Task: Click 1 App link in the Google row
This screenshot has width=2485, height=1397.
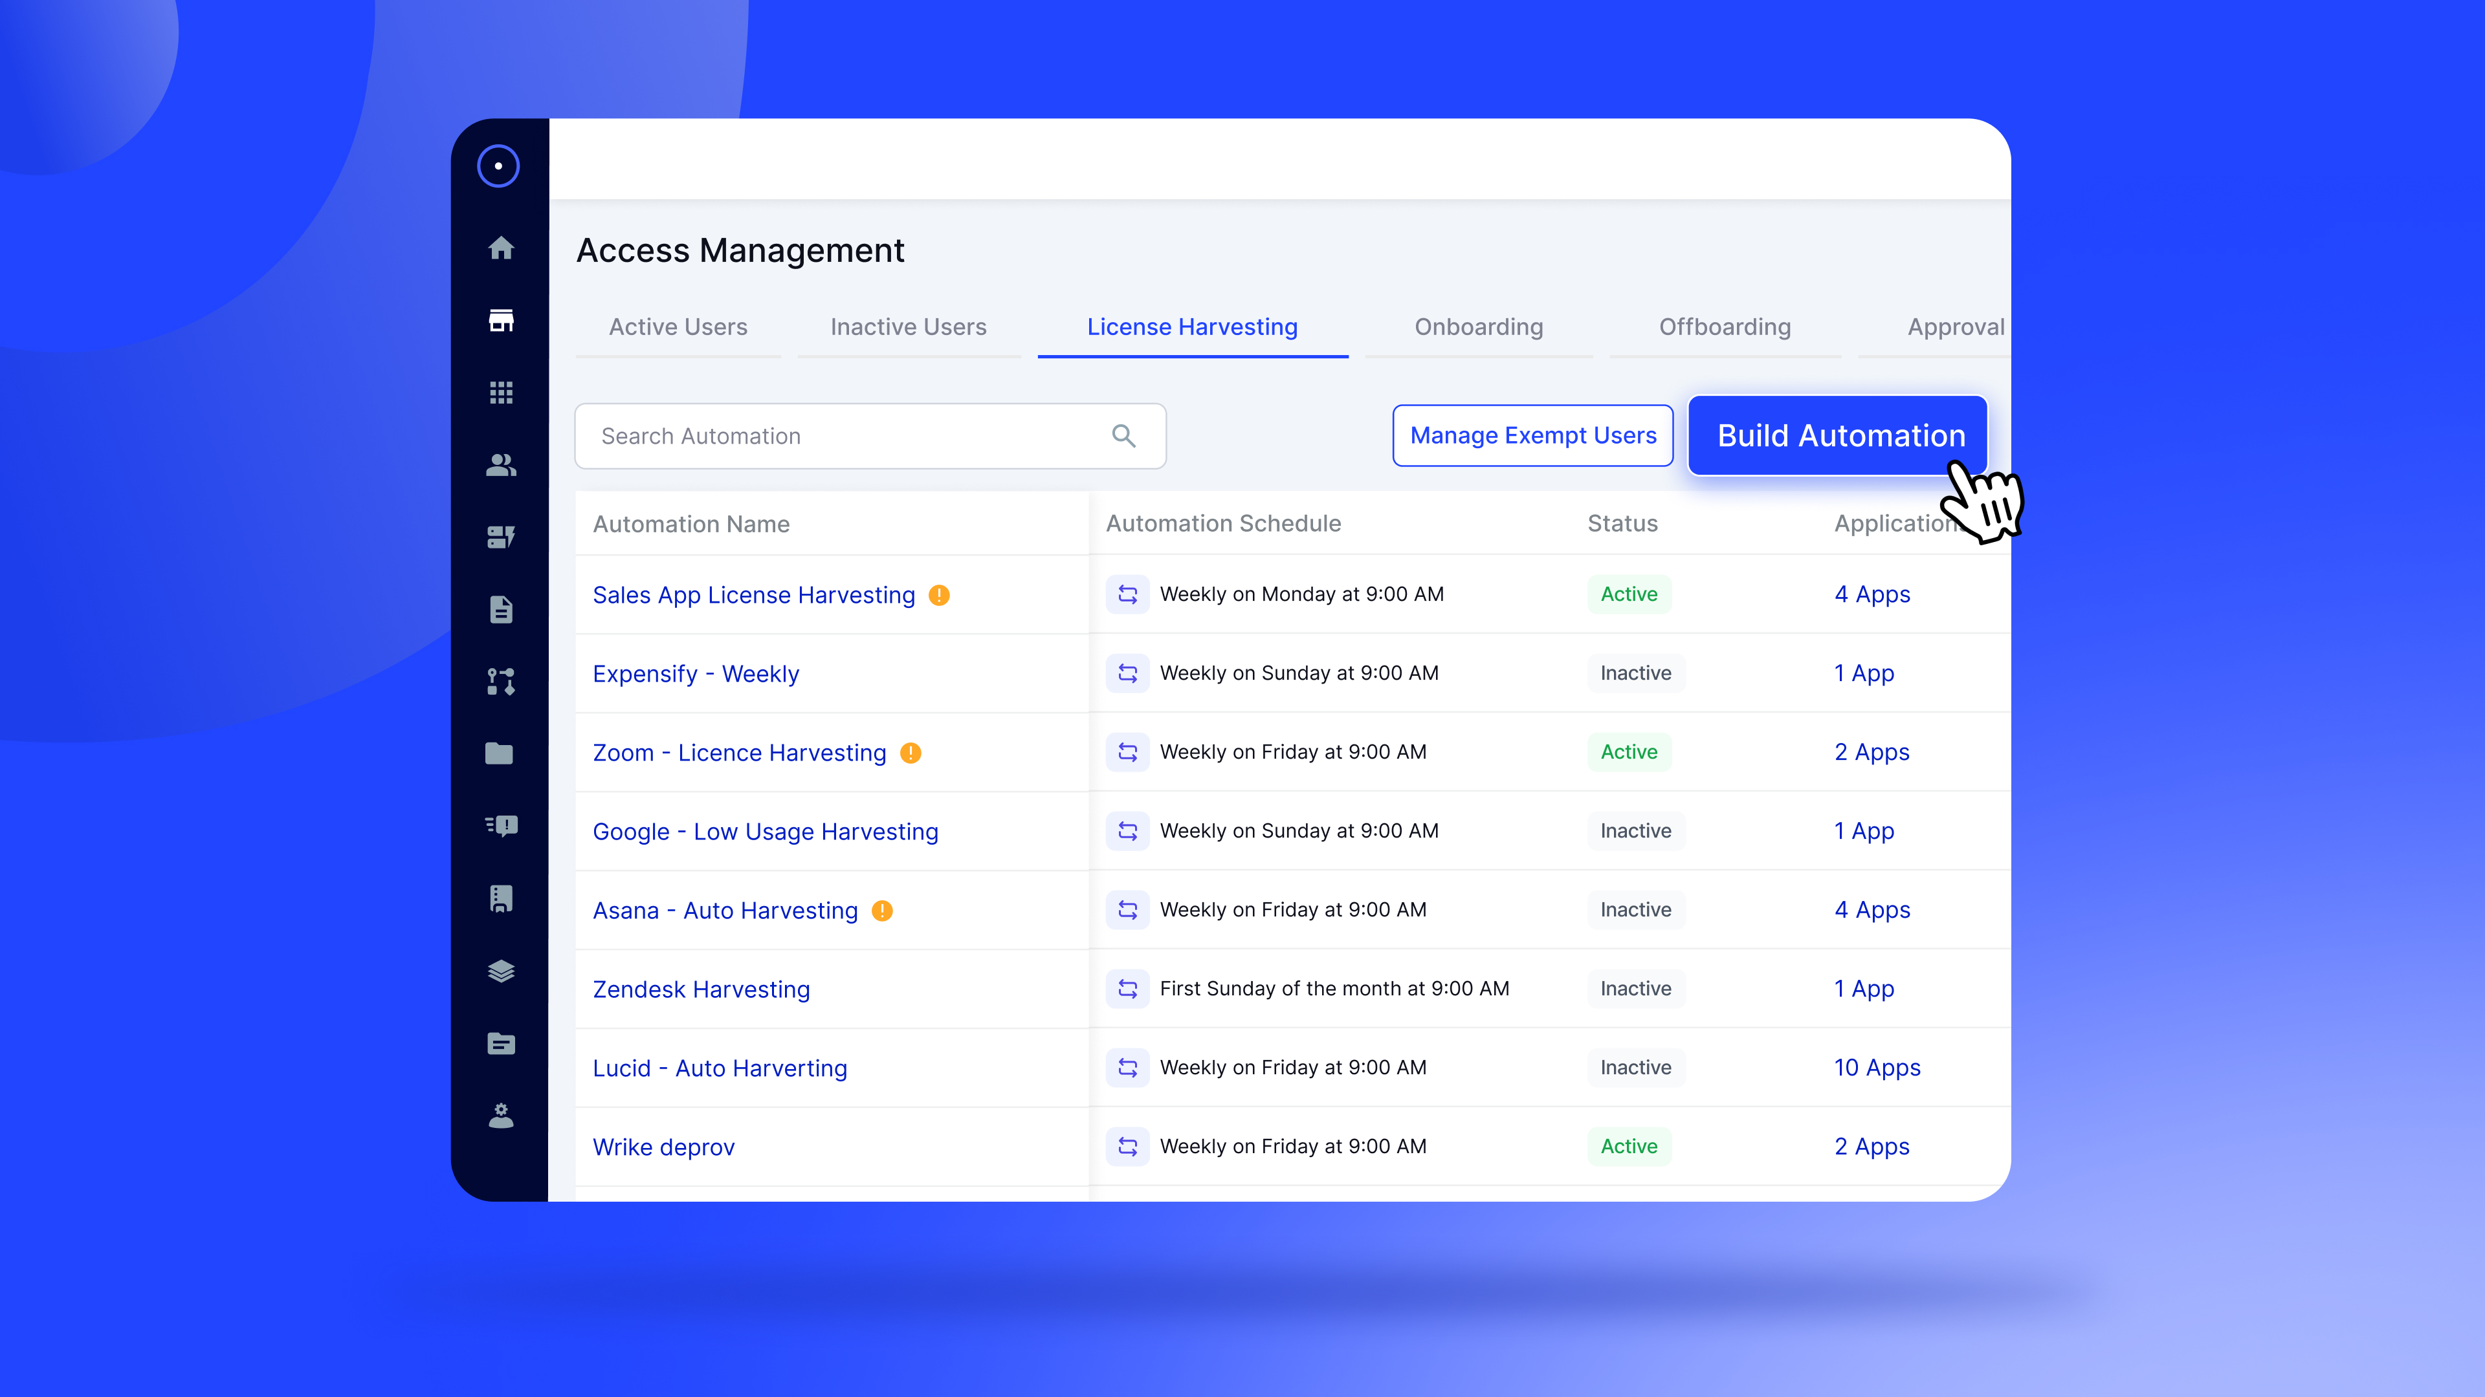Action: pyautogui.click(x=1864, y=831)
